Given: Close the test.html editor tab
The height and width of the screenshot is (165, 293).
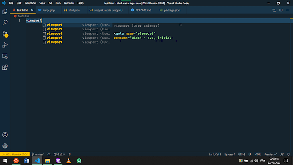Looking at the screenshot, I should (32, 10).
